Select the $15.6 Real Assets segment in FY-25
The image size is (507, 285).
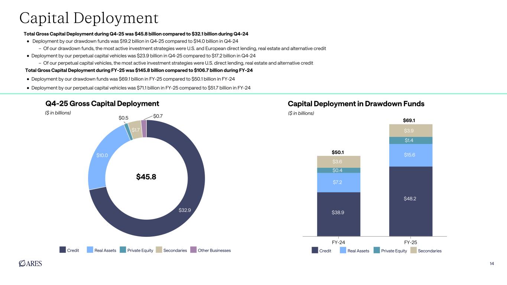pos(410,155)
